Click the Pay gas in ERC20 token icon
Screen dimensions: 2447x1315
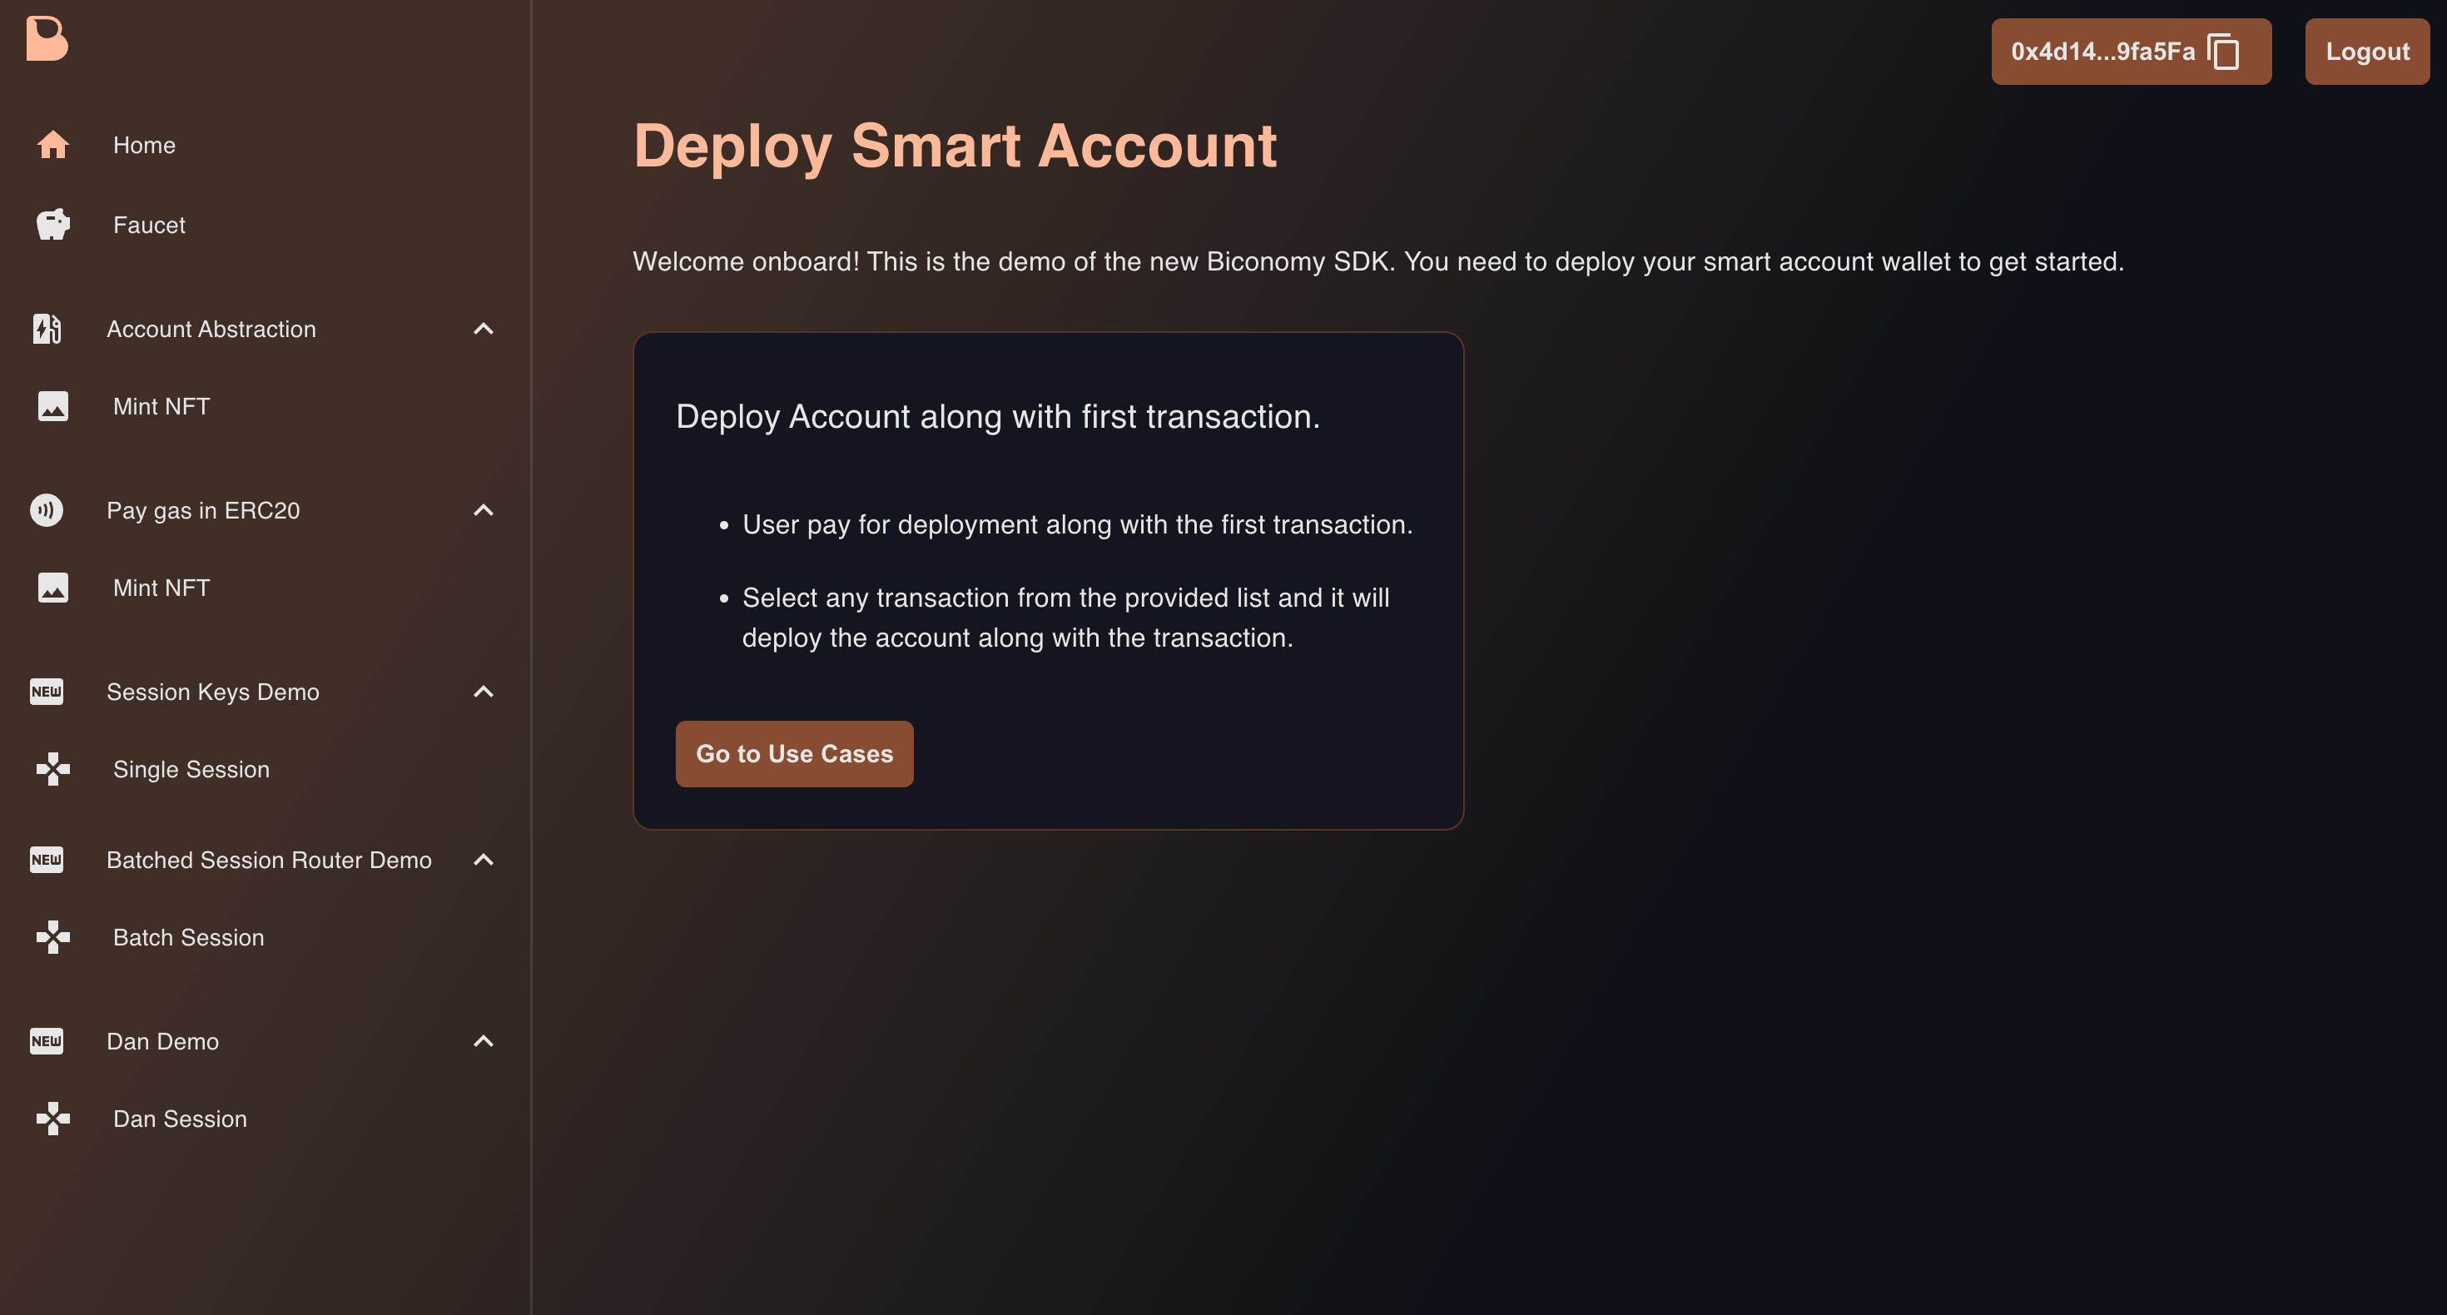click(47, 510)
